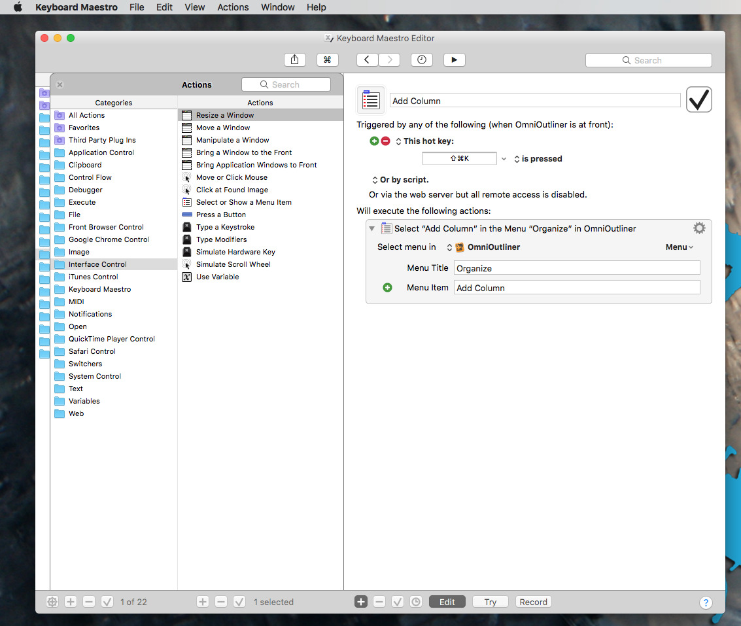This screenshot has height=626, width=741.
Task: Open the command-key shortcuts toolbar button
Action: [x=327, y=60]
